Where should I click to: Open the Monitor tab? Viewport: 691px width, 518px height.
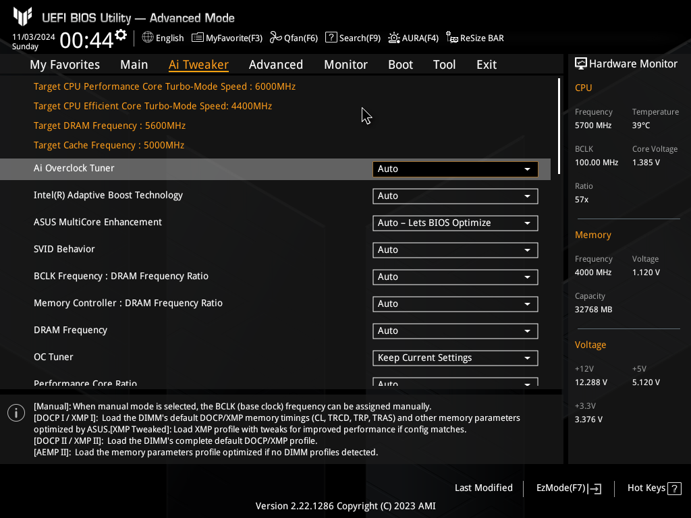coord(346,65)
